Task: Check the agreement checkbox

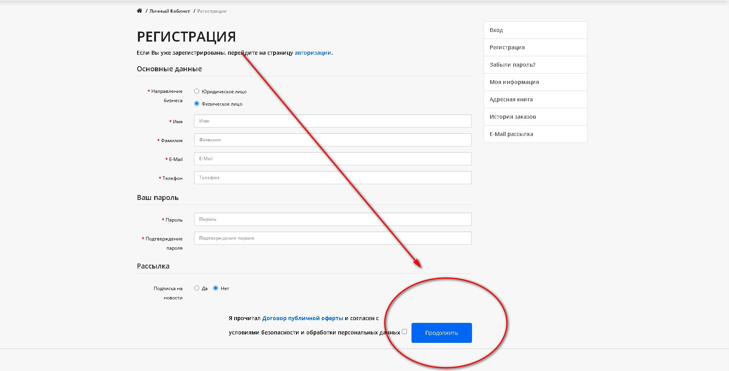Action: click(x=404, y=332)
